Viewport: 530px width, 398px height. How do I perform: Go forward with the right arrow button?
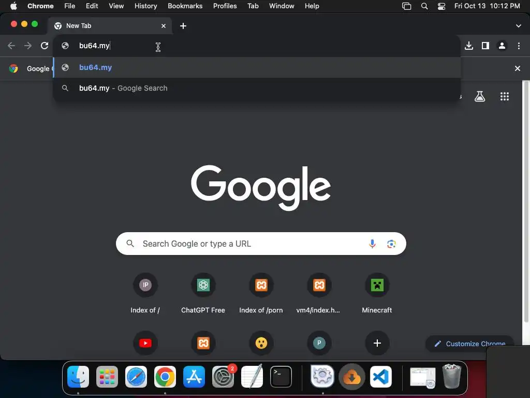click(28, 46)
